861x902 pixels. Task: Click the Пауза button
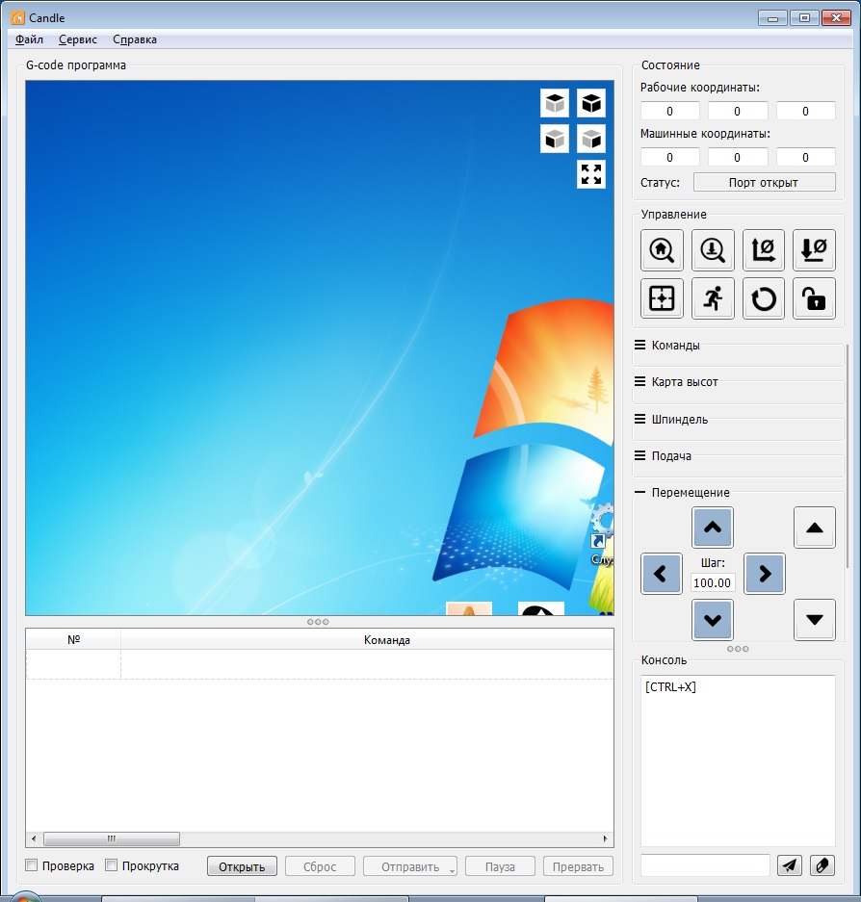500,866
